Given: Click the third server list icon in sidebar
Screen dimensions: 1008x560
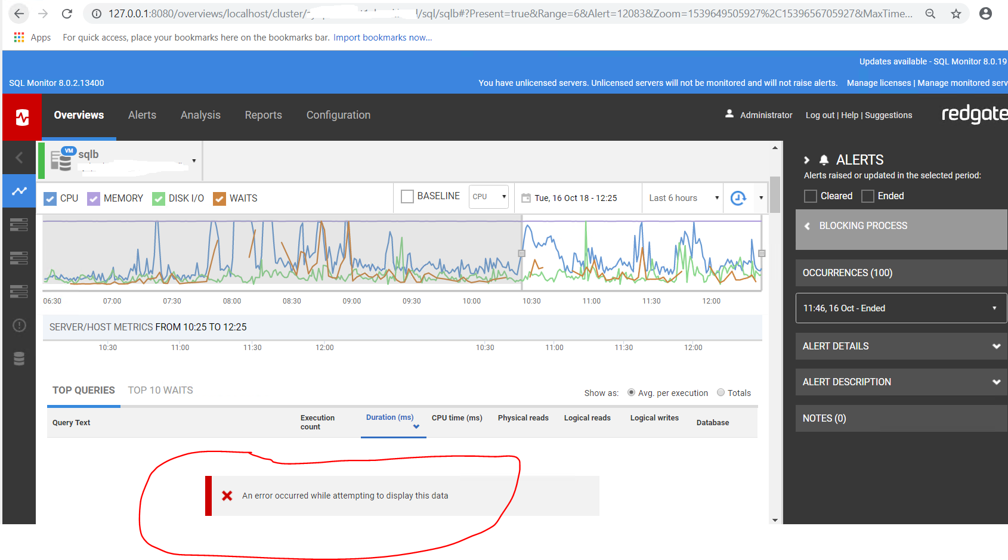Looking at the screenshot, I should [x=19, y=292].
